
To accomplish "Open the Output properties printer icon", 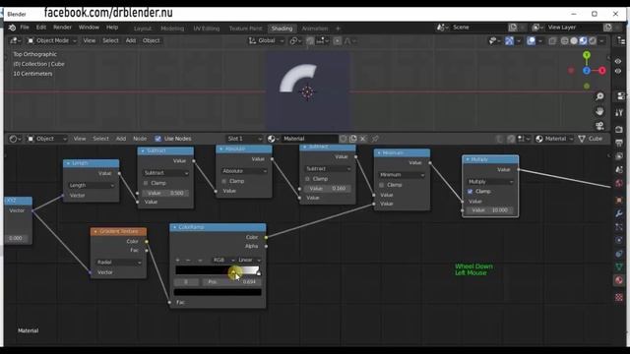I will pos(619,143).
